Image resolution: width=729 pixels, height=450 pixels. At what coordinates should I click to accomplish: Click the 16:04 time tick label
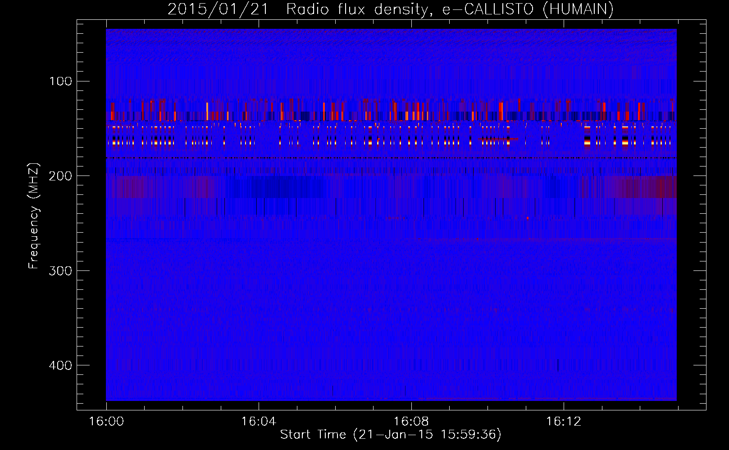(x=259, y=422)
